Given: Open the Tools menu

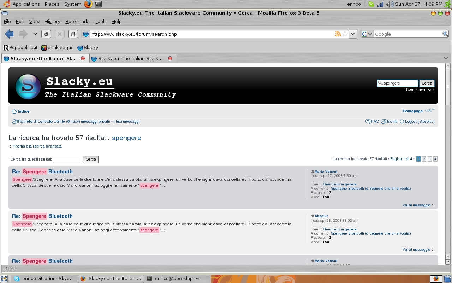Looking at the screenshot, I should [101, 21].
